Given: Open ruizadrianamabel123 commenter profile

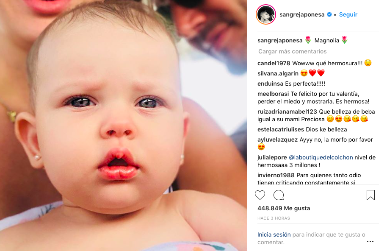Looking at the screenshot, I should pyautogui.click(x=287, y=112).
